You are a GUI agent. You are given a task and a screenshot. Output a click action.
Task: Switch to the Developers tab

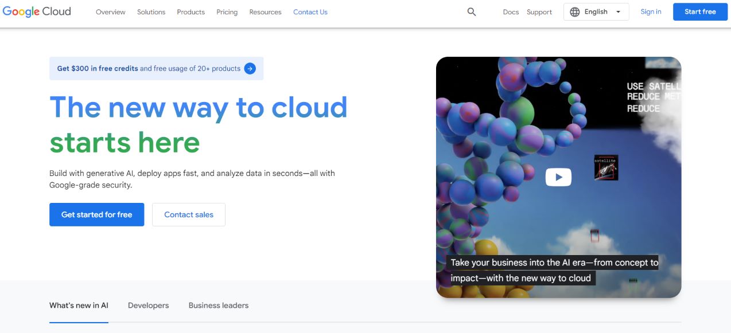(x=149, y=305)
